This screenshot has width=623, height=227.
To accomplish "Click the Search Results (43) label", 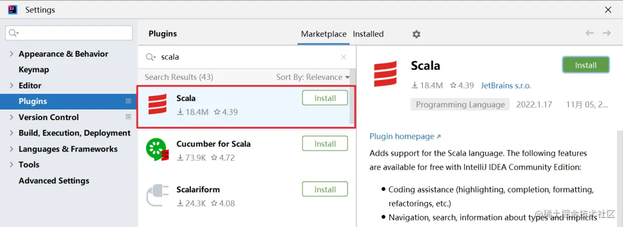I will coord(179,77).
